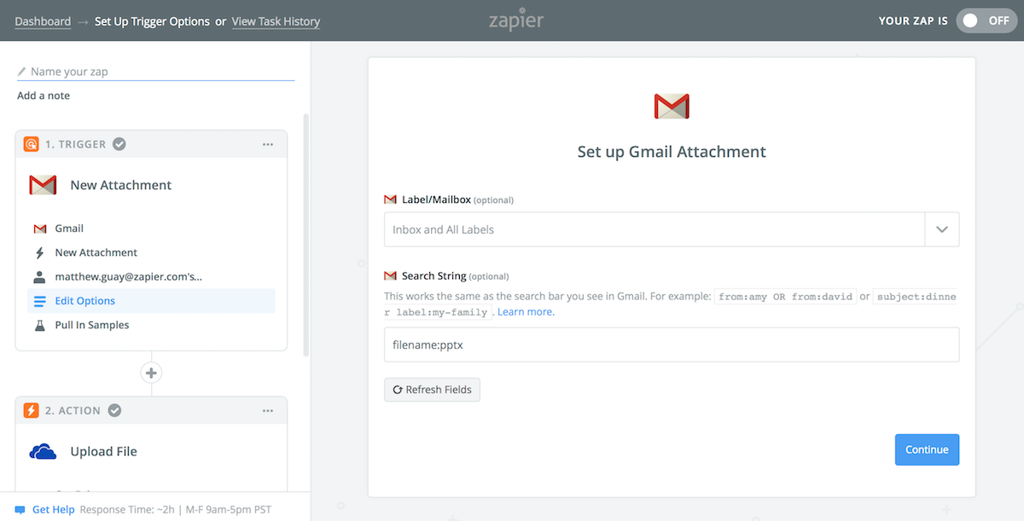Image resolution: width=1024 pixels, height=521 pixels.
Task: Click the filename:pptx search string field
Action: (x=672, y=344)
